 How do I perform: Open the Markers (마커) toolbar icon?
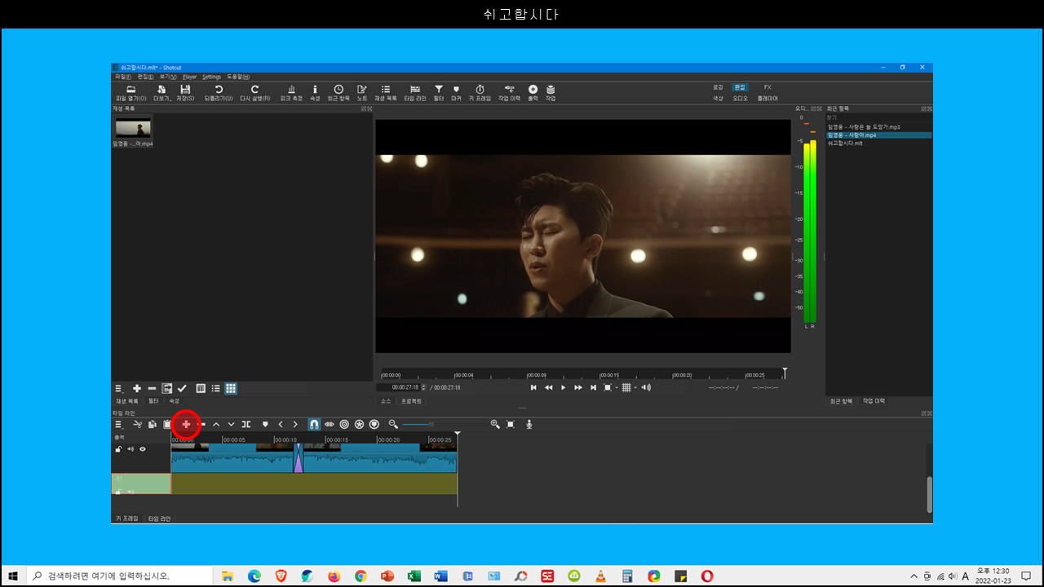[x=456, y=89]
